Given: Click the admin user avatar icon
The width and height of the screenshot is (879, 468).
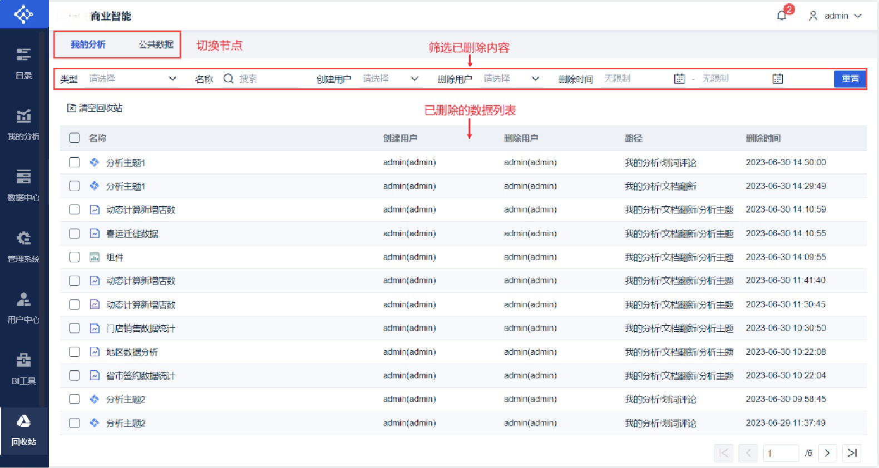Looking at the screenshot, I should click(x=813, y=16).
